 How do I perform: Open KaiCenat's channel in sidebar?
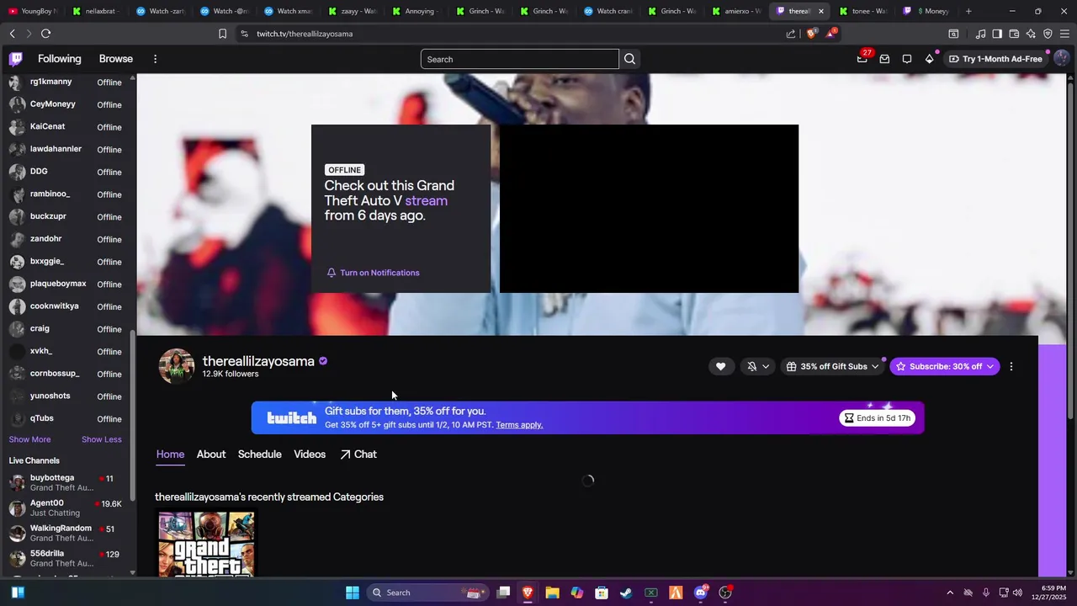[x=67, y=127]
